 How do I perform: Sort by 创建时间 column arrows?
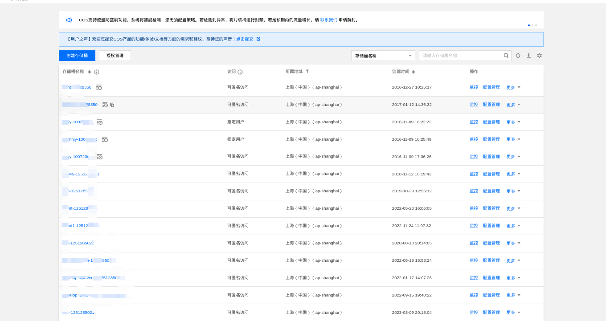pos(414,72)
